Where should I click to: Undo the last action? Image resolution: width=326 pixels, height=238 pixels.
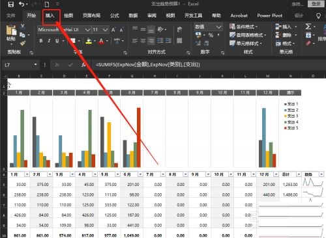(22, 4)
